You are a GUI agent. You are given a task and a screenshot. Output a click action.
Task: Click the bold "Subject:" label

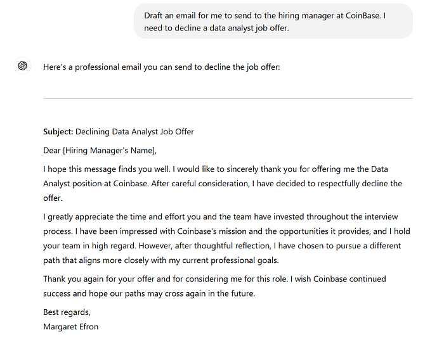[58, 132]
